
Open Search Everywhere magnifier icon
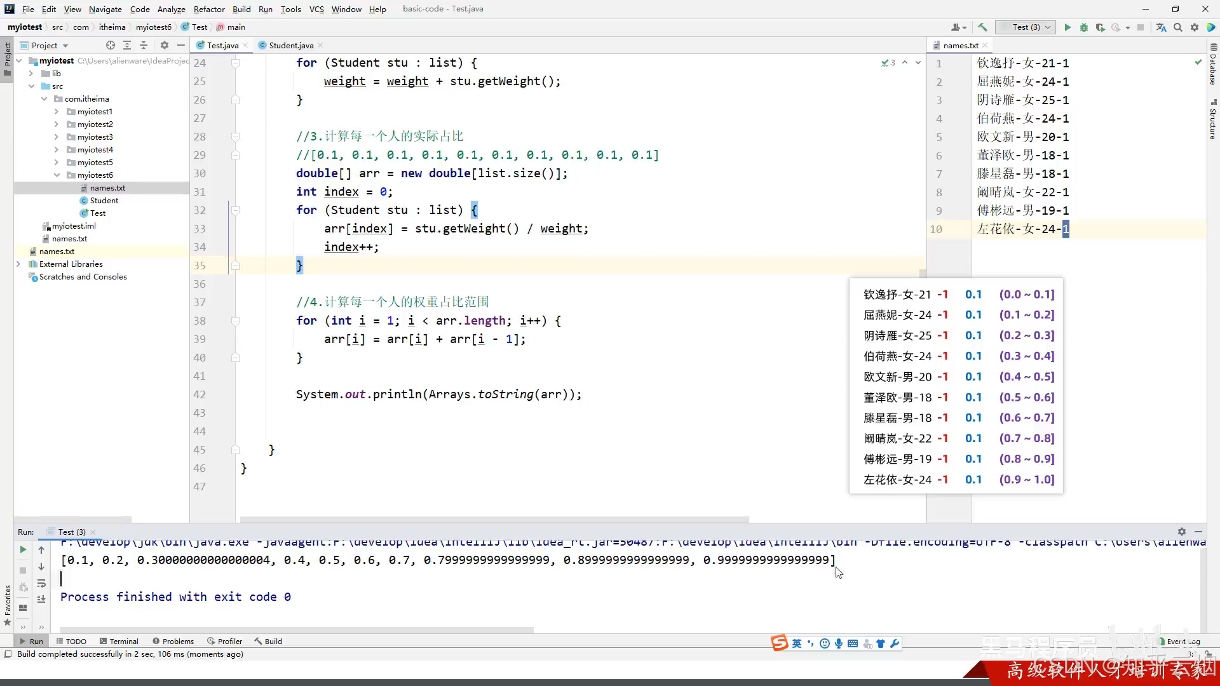1178,27
